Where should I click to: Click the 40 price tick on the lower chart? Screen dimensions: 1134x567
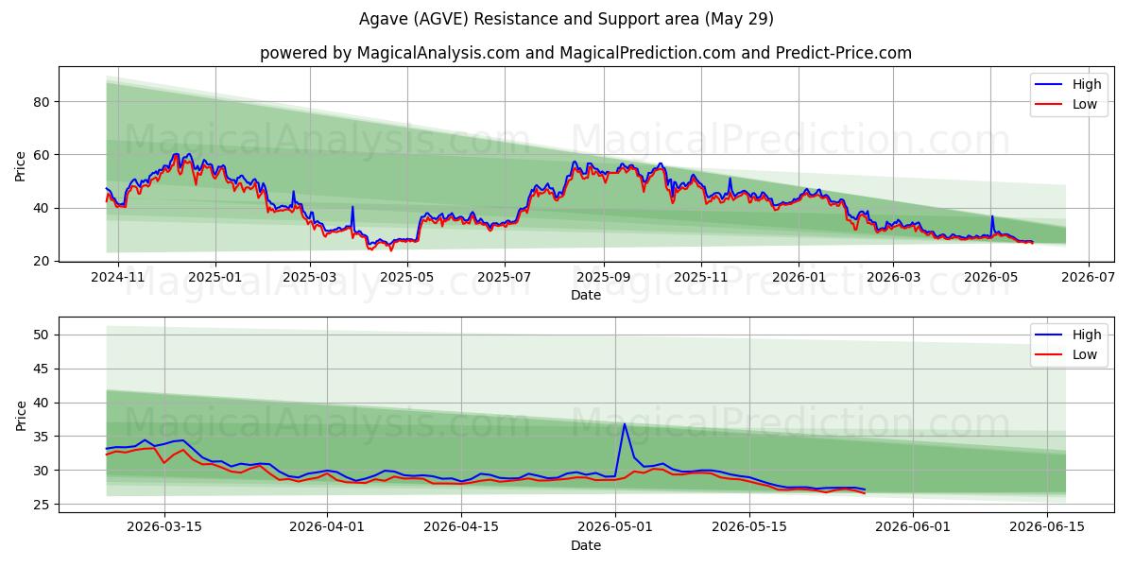tap(43, 403)
